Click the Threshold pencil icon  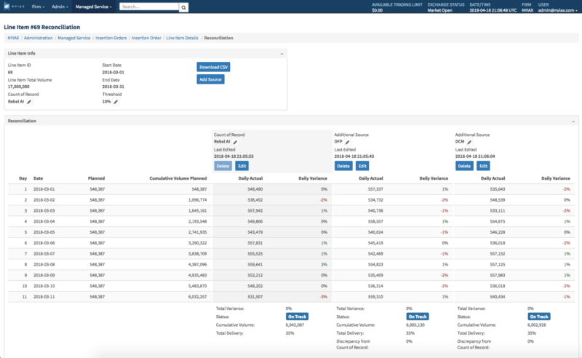click(x=116, y=102)
